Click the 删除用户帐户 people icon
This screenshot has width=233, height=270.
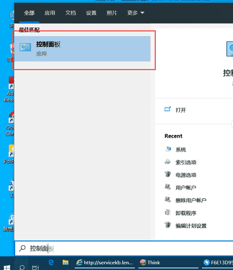click(168, 200)
